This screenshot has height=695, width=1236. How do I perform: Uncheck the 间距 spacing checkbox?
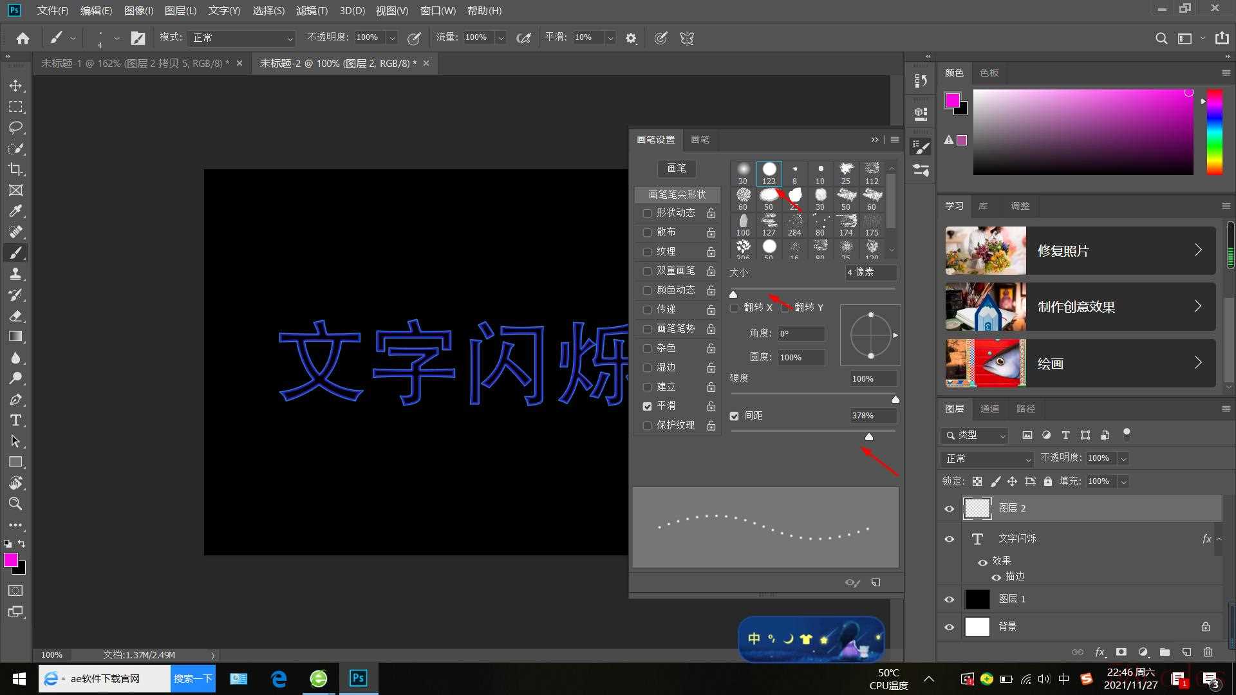734,416
